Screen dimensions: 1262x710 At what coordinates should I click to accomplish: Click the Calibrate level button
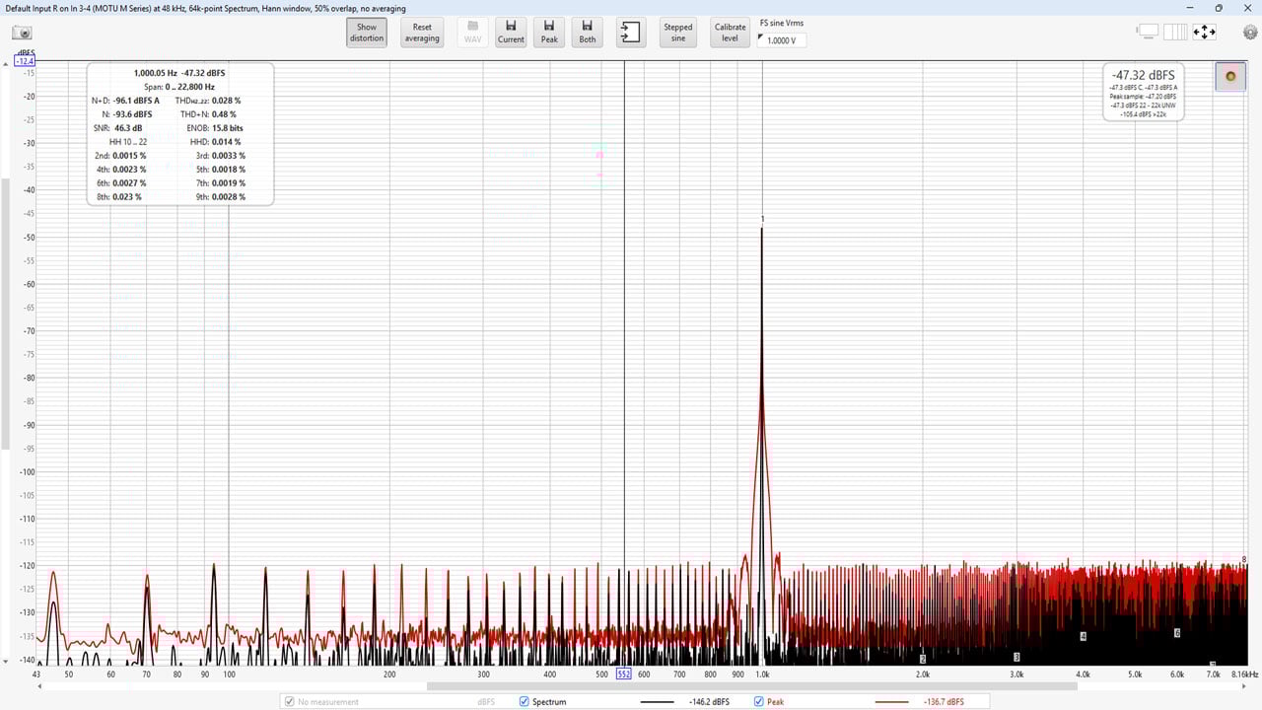730,33
